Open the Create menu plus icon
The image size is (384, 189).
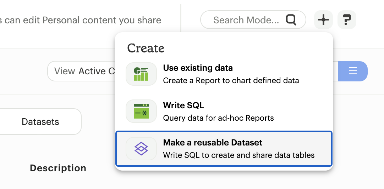[x=323, y=20]
